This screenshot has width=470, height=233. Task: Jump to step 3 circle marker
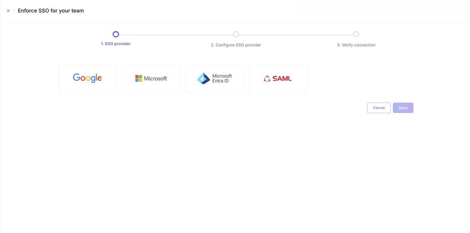click(356, 34)
